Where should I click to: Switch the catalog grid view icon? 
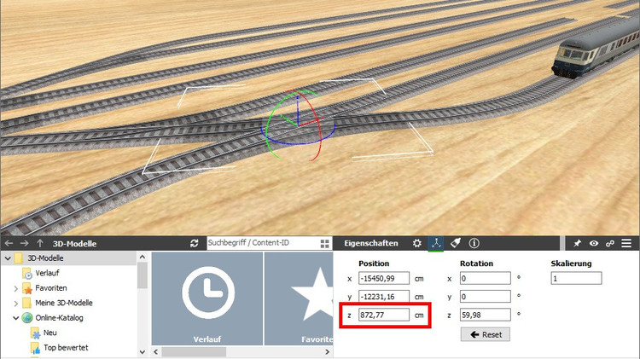click(325, 244)
